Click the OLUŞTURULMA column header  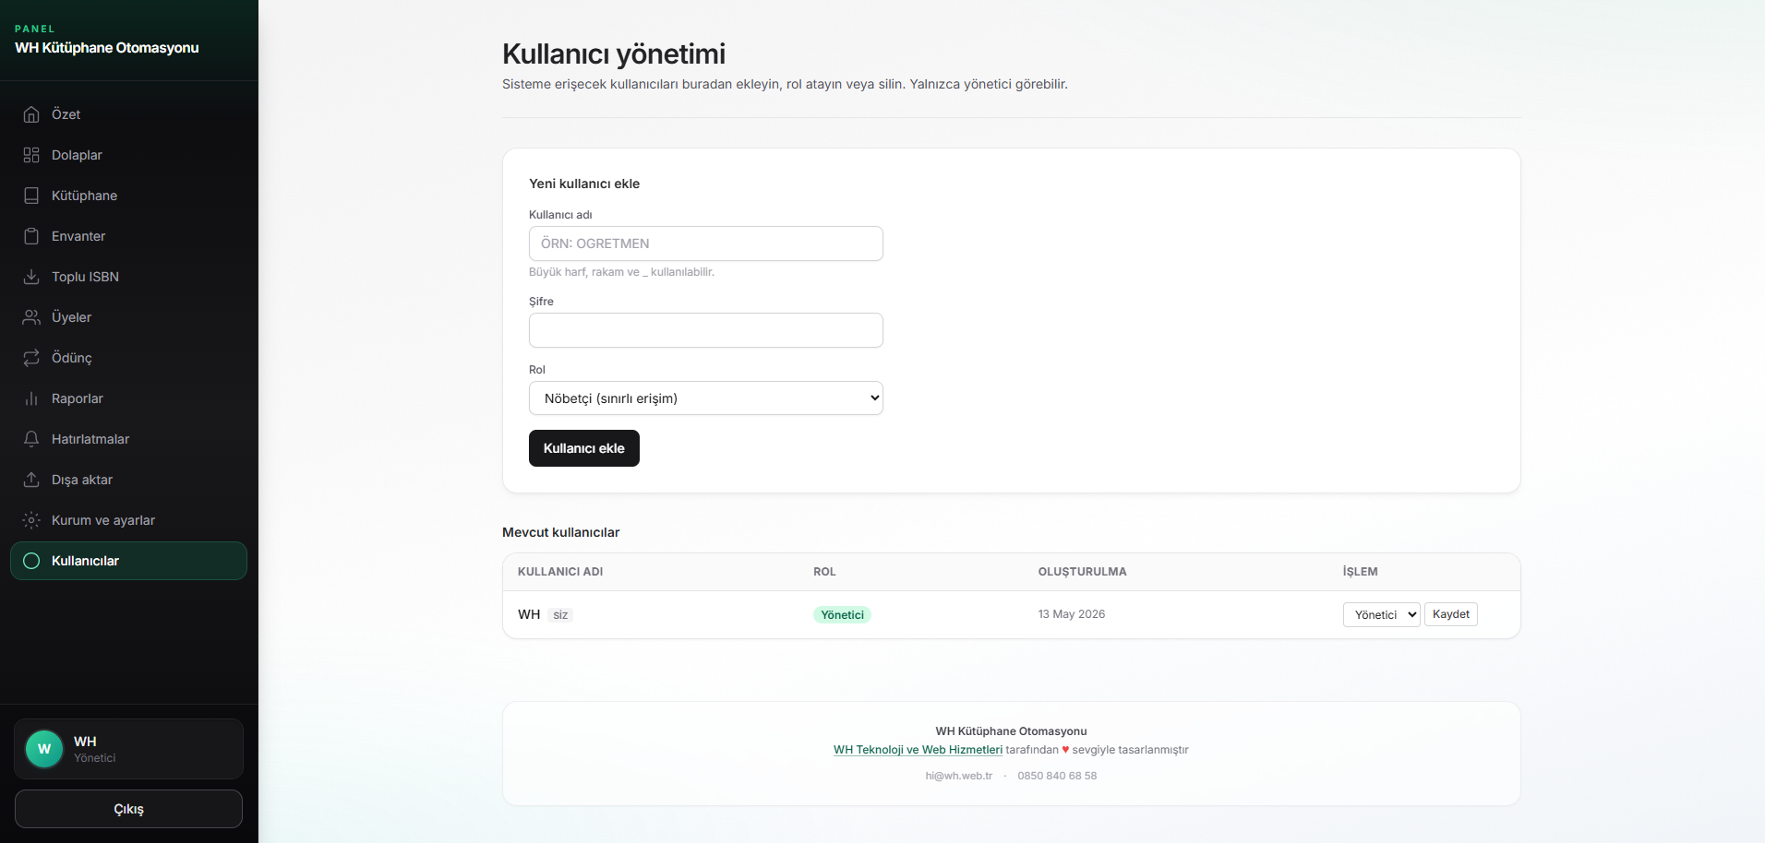(x=1082, y=572)
